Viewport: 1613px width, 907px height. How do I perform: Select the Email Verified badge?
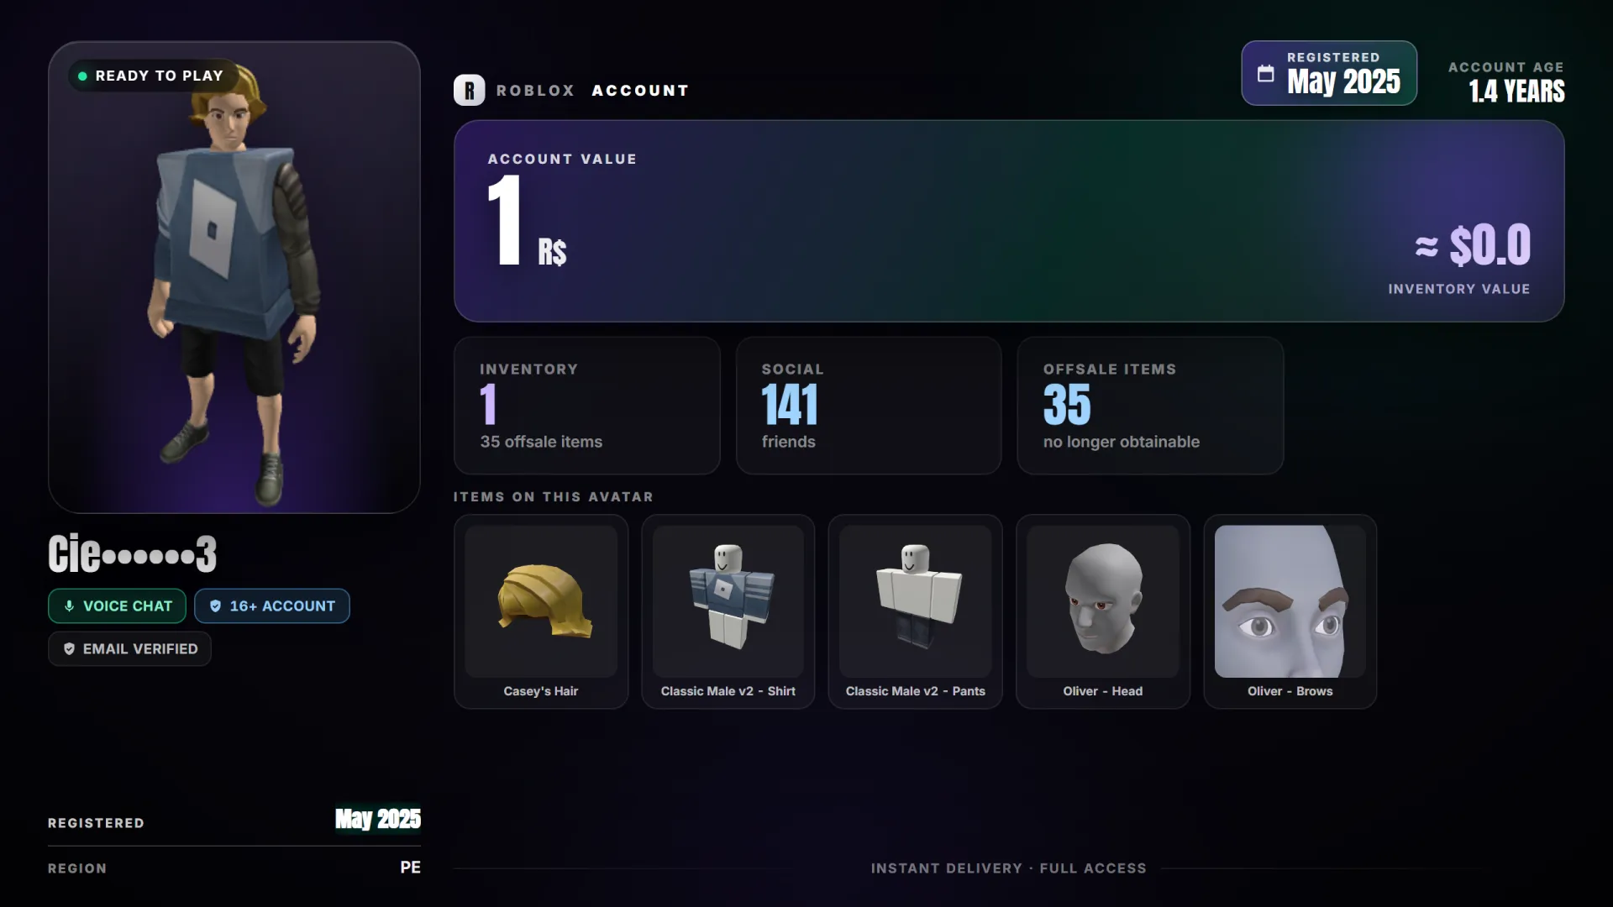tap(129, 649)
